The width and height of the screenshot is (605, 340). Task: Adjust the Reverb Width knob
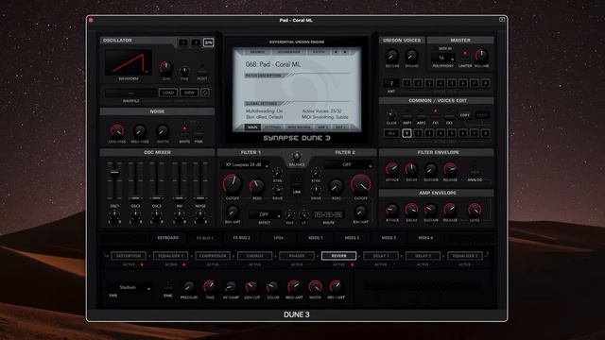315,286
